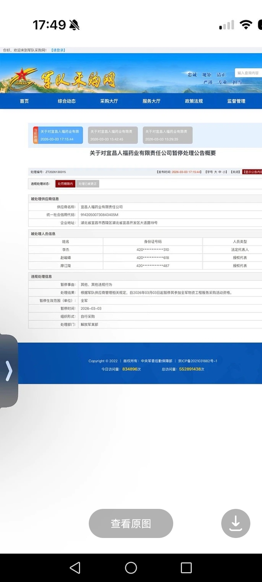The height and width of the screenshot is (582, 262).
Task: Click the 解放军某部 department value
Action: pos(90,324)
